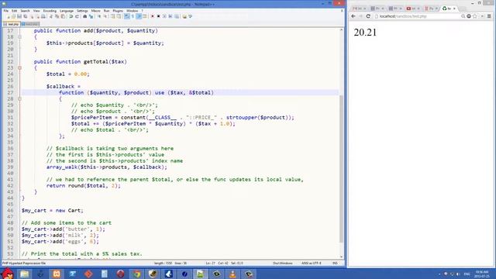Open File Explorer from the taskbar

(25, 274)
